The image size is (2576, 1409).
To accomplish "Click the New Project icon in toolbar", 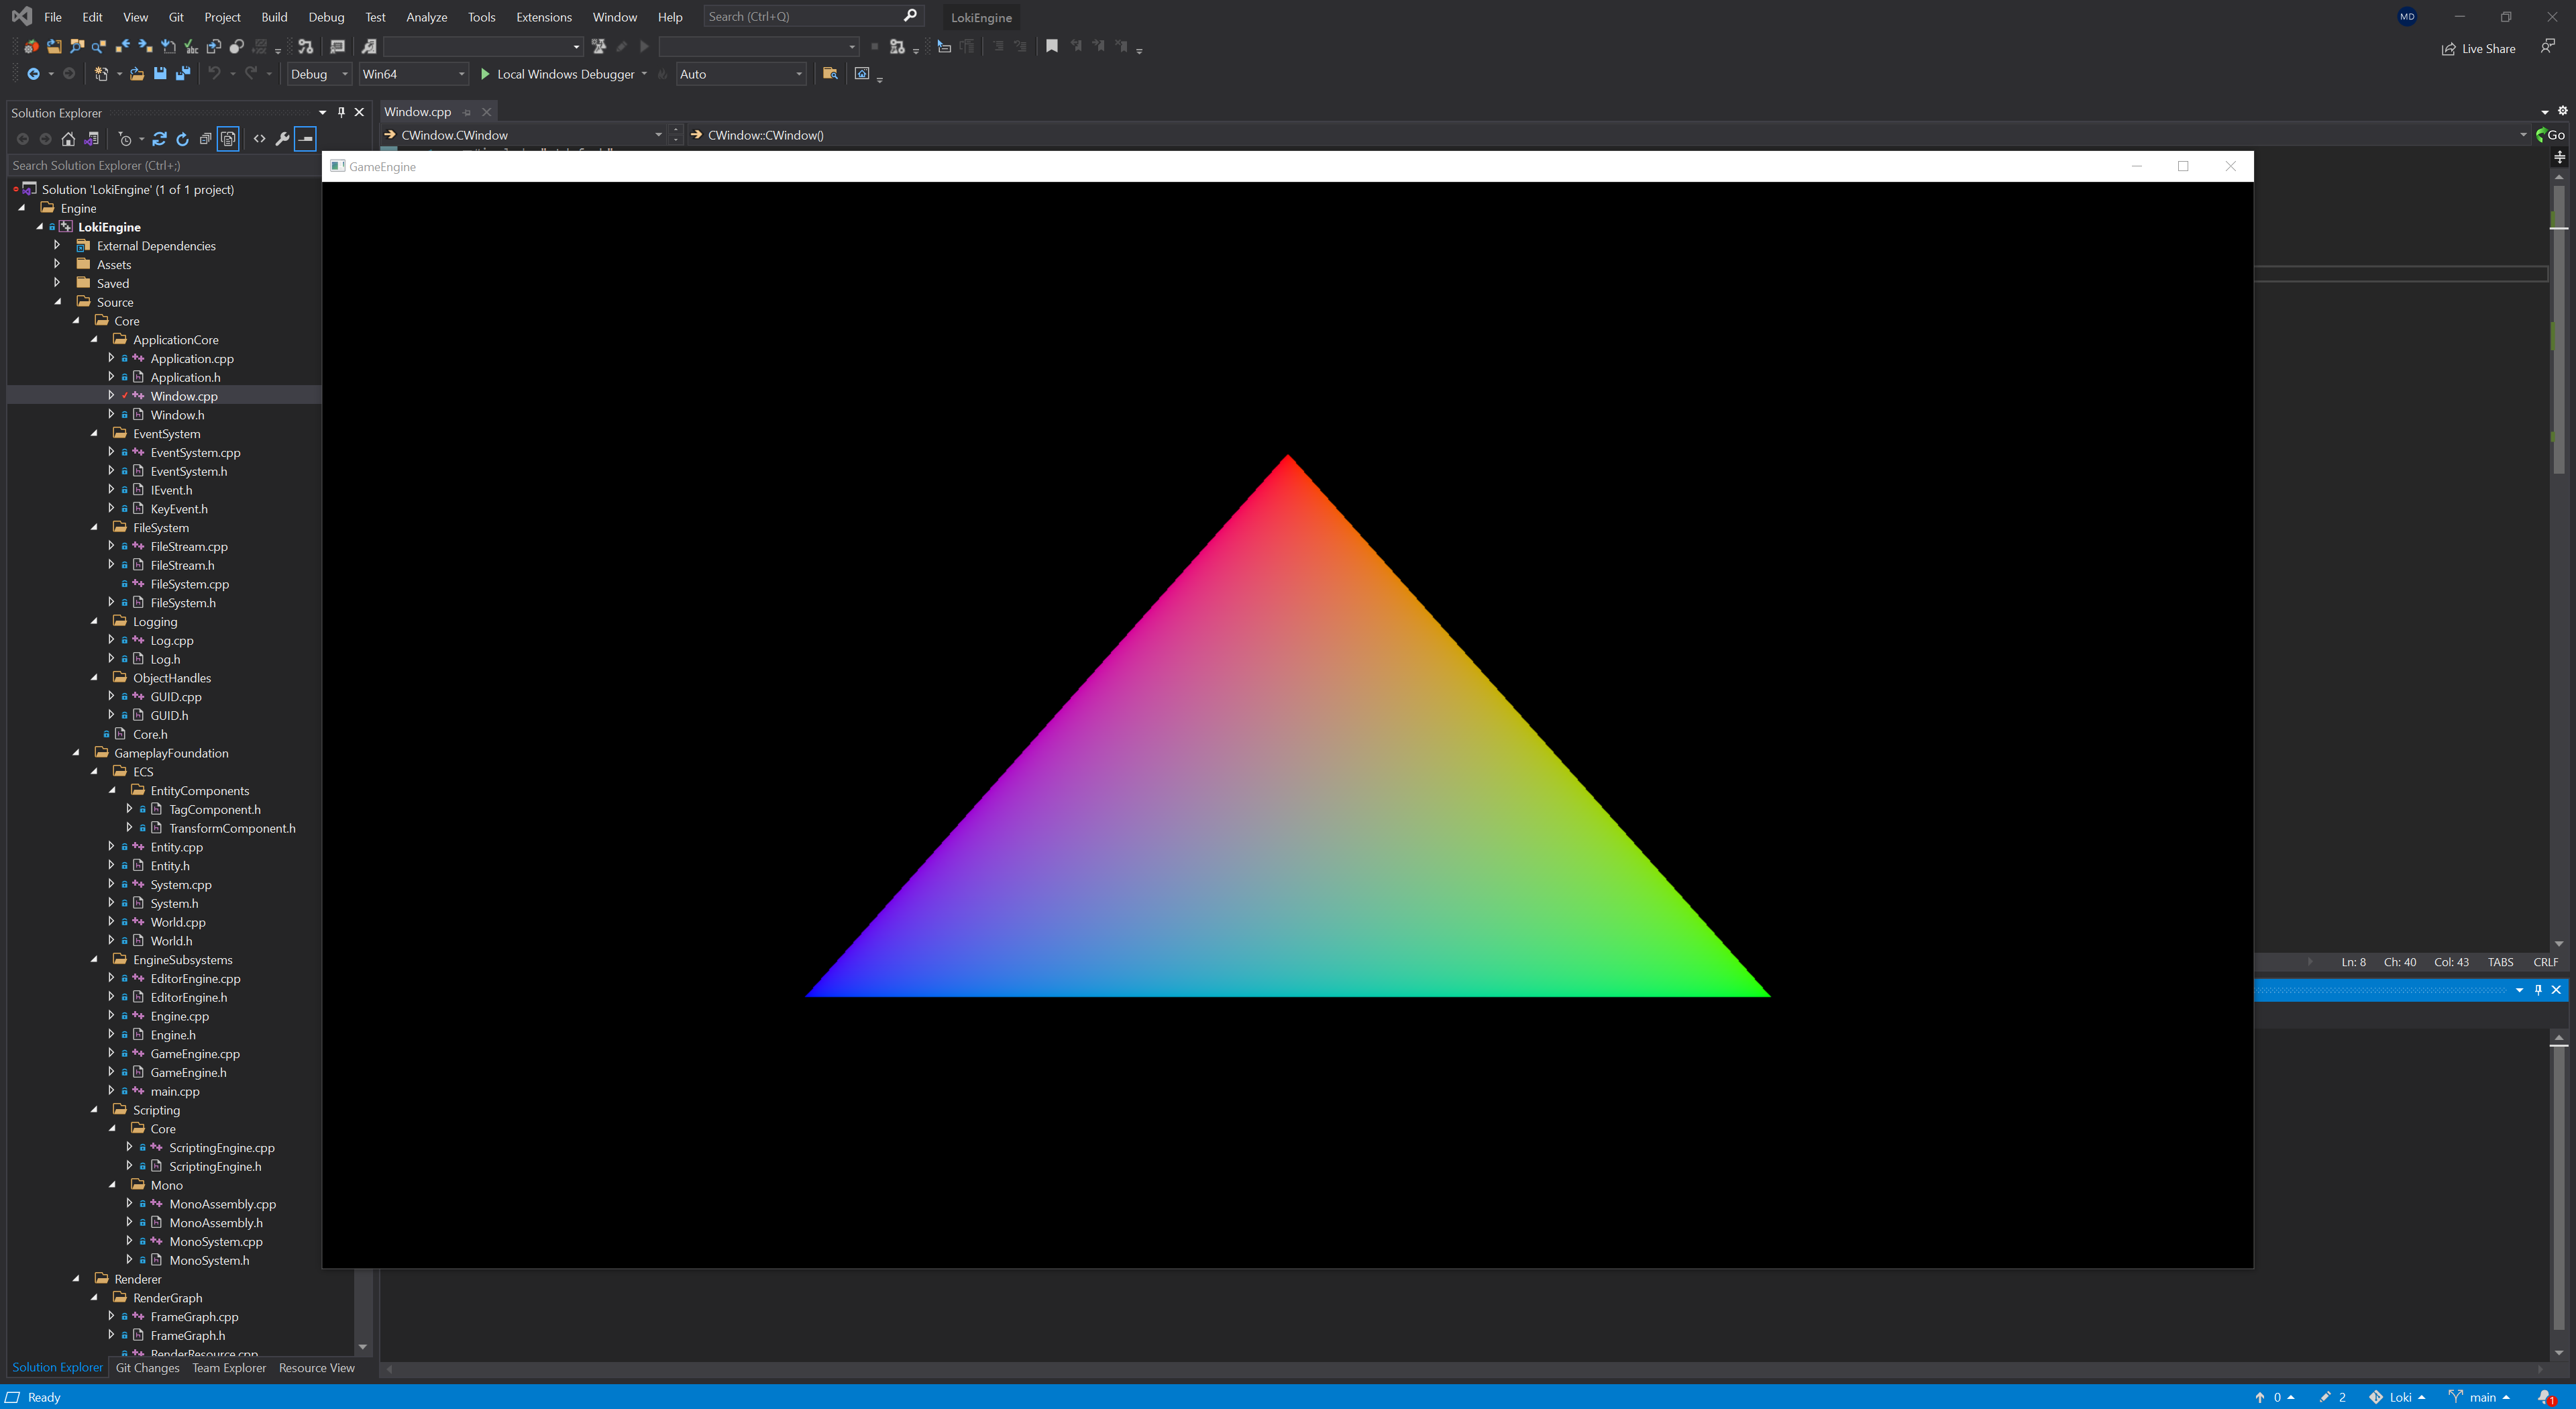I will tap(101, 74).
